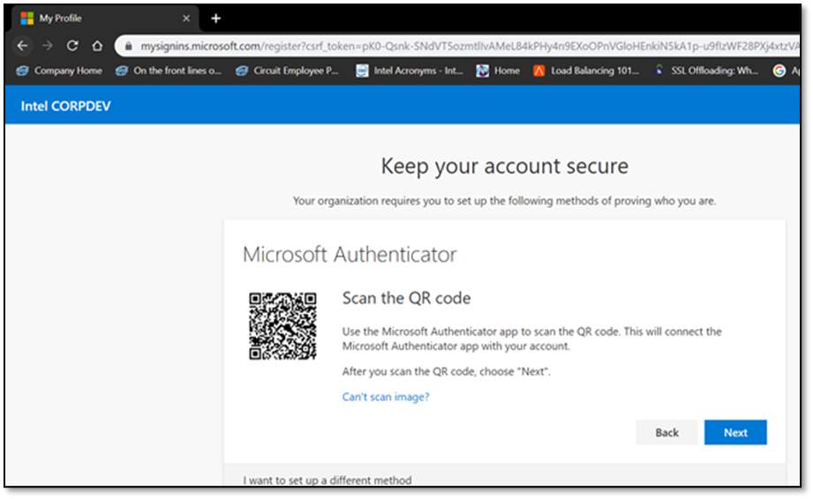The image size is (813, 499).
Task: Click the browser back arrow
Action: point(22,46)
